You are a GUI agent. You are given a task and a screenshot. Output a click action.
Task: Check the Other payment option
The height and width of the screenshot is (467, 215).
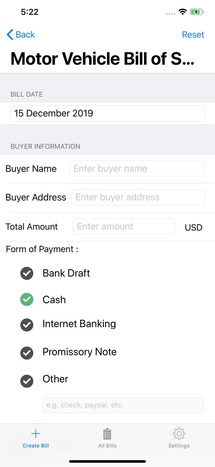[27, 381]
